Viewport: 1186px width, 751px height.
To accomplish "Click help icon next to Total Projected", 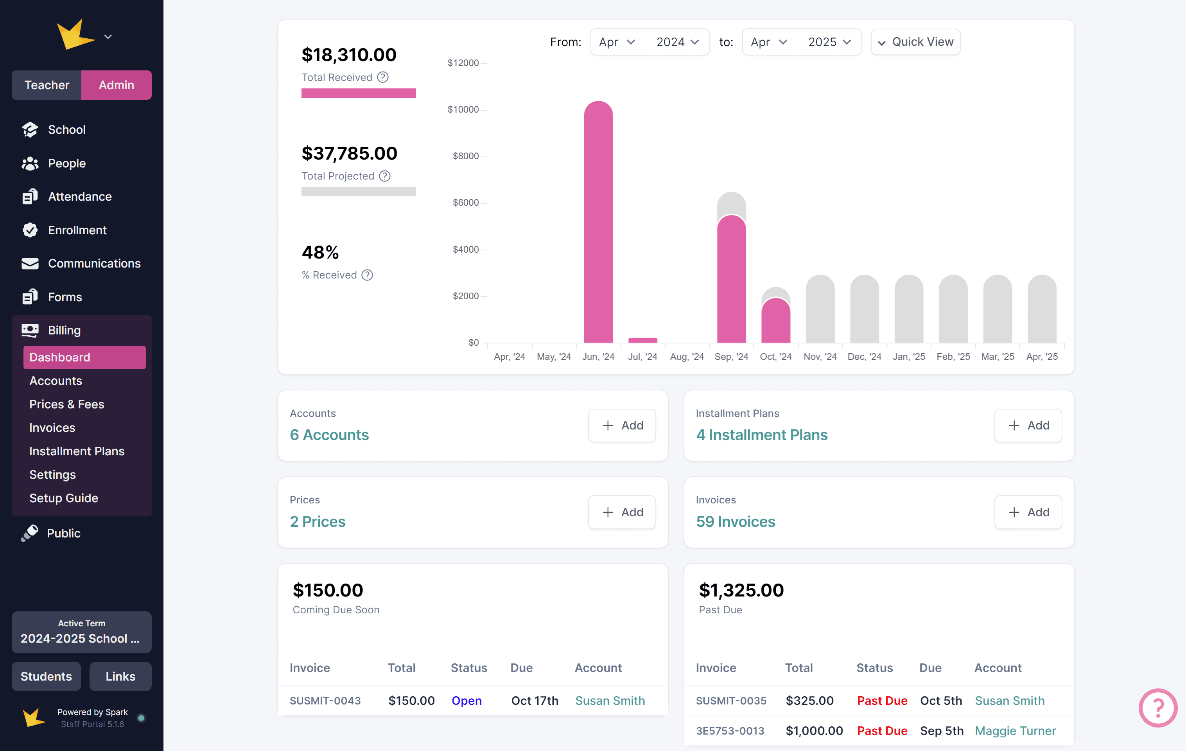I will tap(385, 176).
